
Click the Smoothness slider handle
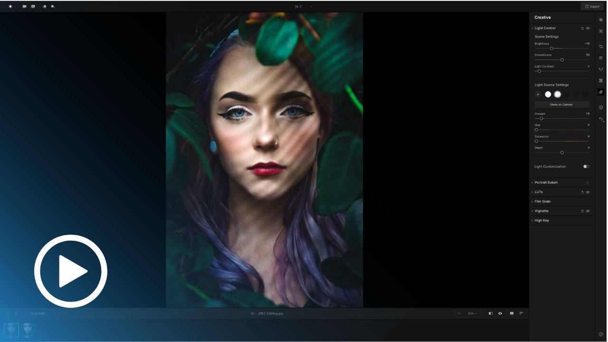[x=562, y=60]
